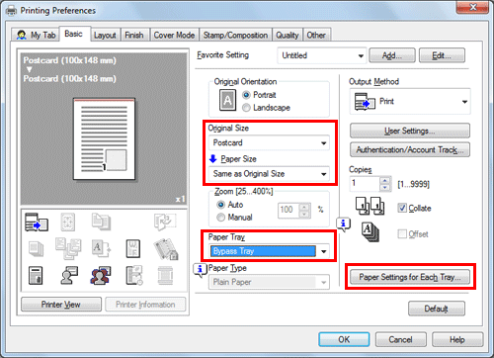Click the collate pages illustration icon
The height and width of the screenshot is (358, 494).
370,207
